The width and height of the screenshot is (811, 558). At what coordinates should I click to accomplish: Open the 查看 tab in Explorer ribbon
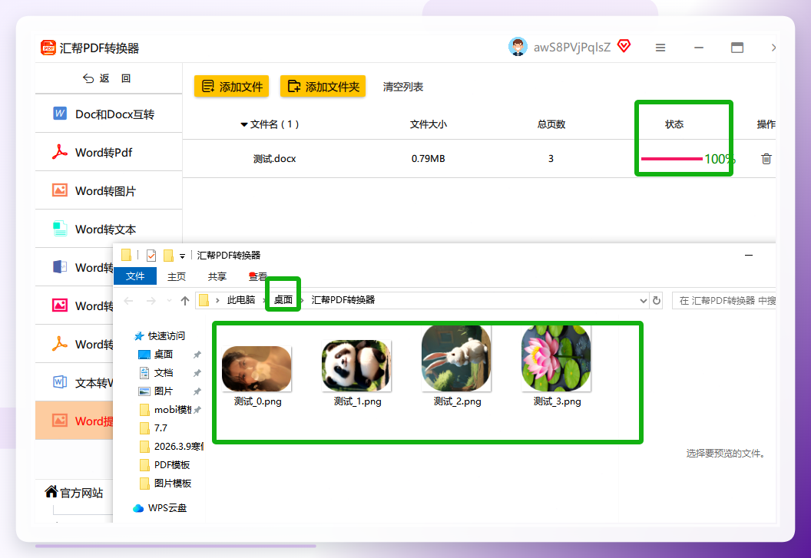pyautogui.click(x=257, y=276)
